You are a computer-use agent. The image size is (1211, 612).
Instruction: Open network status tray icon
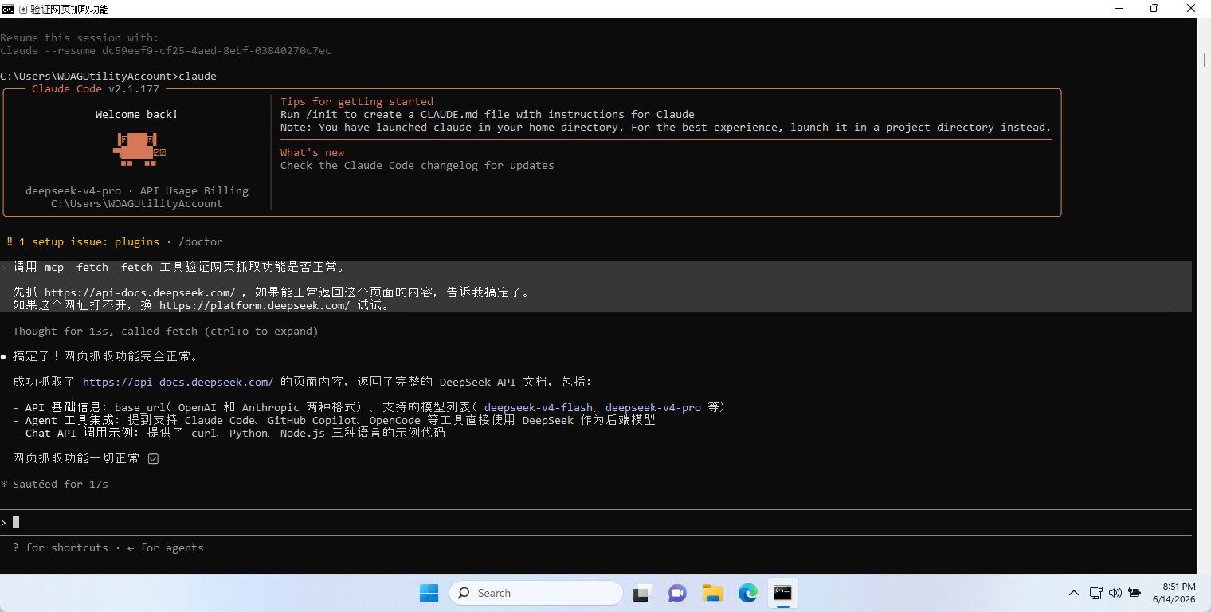click(1096, 593)
